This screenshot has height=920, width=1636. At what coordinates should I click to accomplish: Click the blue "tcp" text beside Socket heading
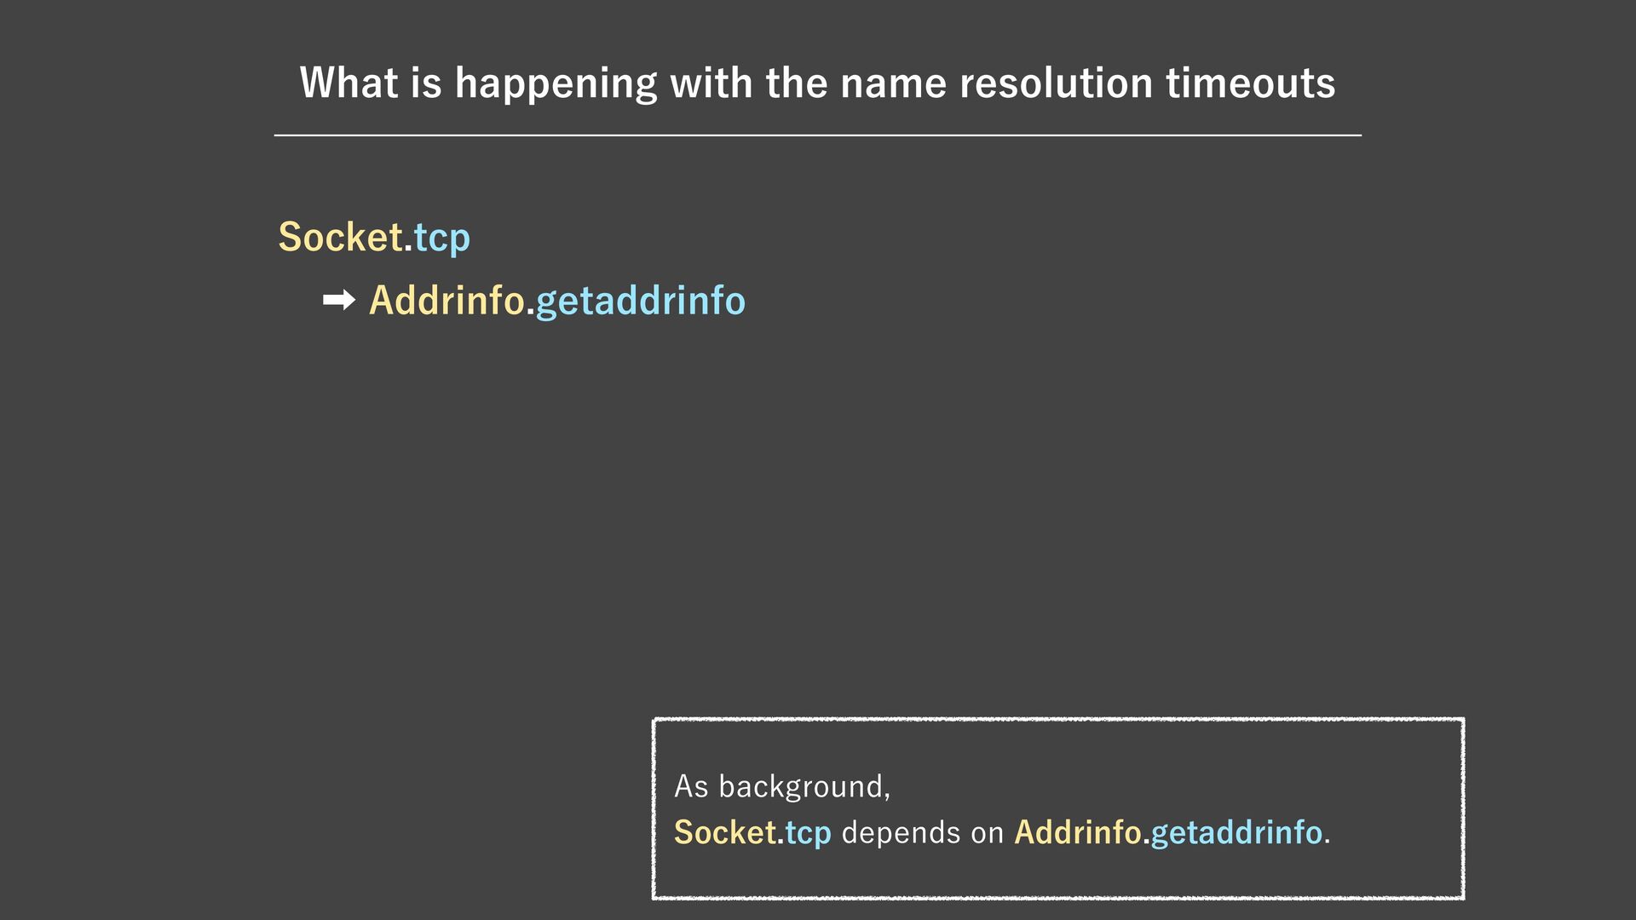[x=441, y=239]
